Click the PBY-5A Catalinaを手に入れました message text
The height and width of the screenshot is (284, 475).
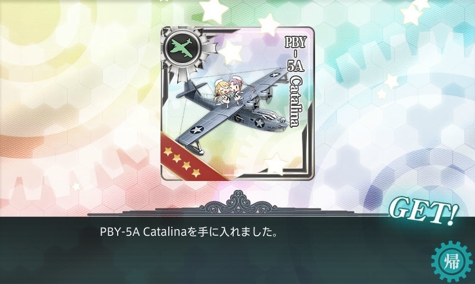pyautogui.click(x=188, y=232)
